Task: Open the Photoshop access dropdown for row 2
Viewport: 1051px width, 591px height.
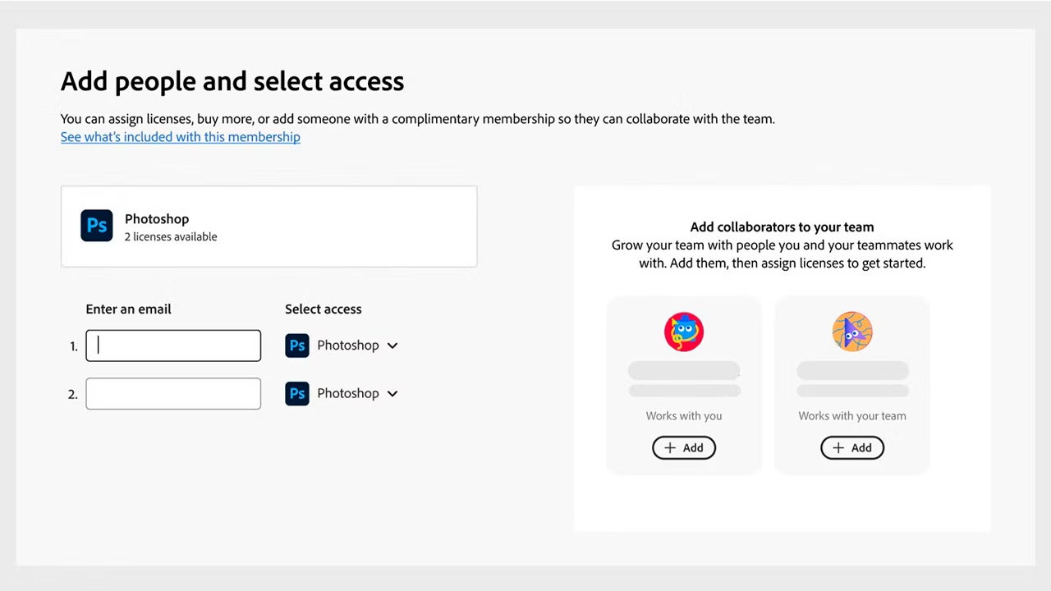Action: (x=345, y=393)
